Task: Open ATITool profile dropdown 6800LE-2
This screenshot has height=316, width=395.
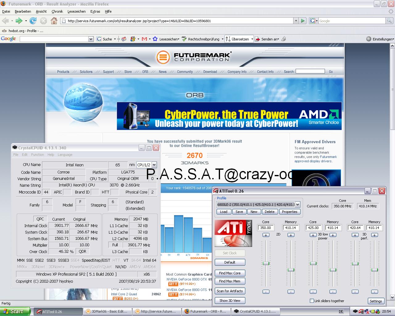Action: point(297,204)
